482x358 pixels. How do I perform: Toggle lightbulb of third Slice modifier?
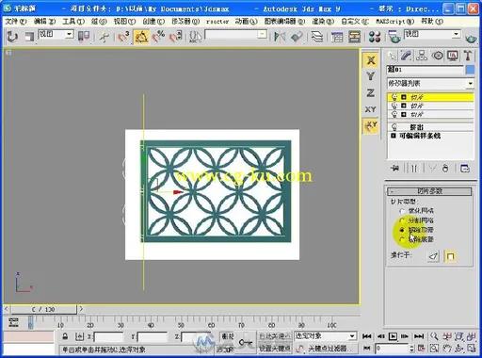tap(394, 114)
